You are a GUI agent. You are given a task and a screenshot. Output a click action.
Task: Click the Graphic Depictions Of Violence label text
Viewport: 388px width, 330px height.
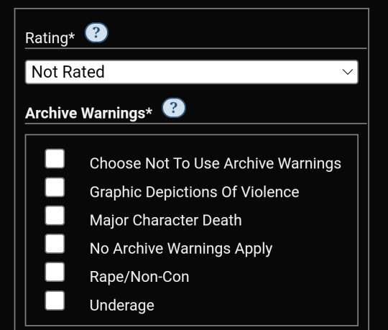(x=194, y=193)
